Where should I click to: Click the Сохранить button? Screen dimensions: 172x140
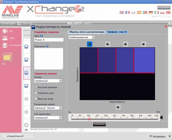coord(99,124)
